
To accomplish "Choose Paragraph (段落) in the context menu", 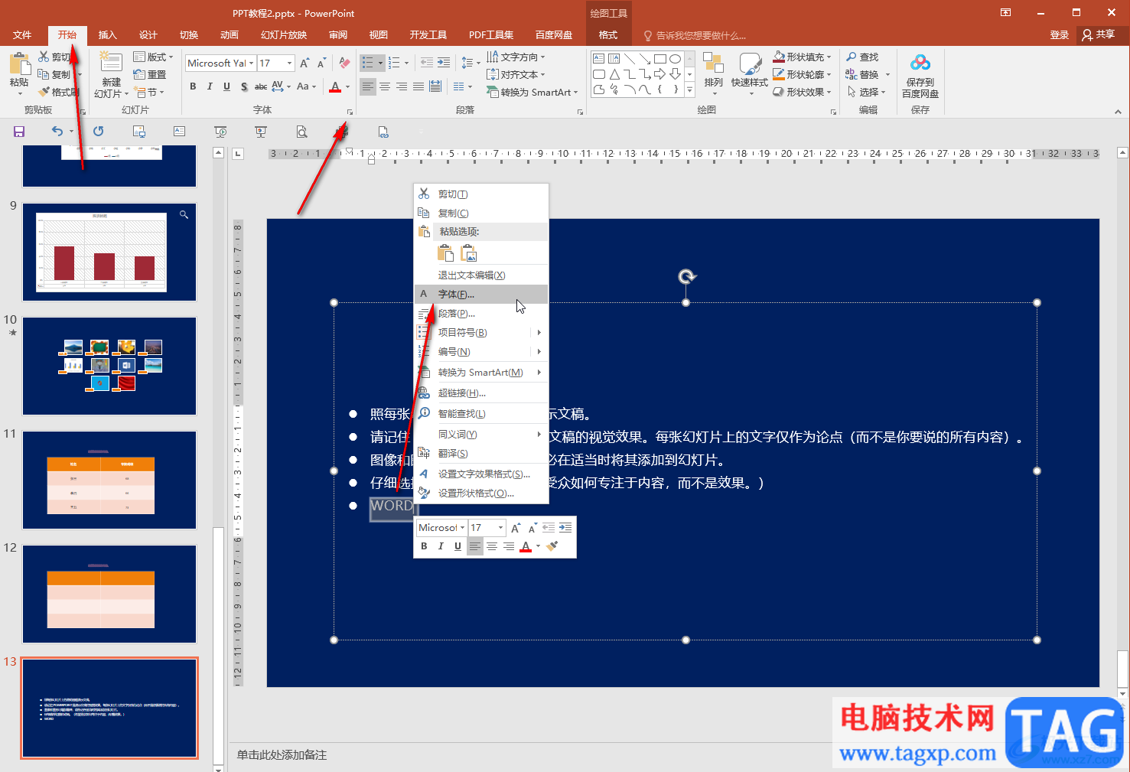I will (x=481, y=314).
